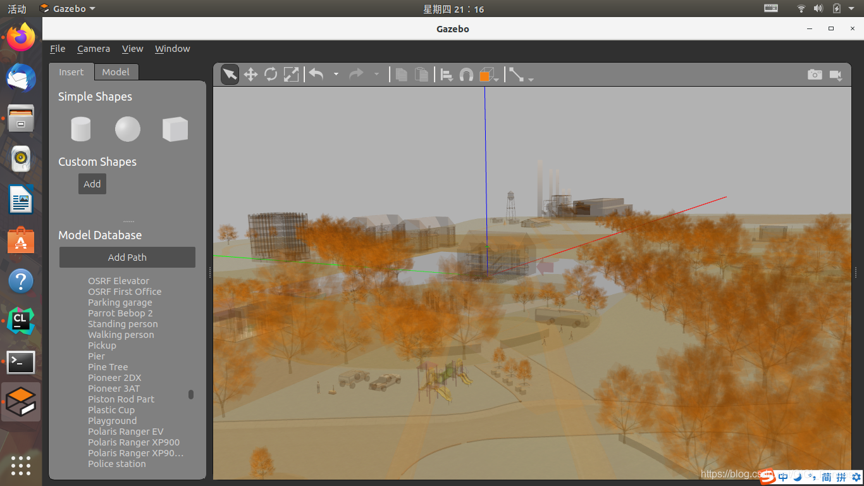Insert a sphere simple shape
864x486 pixels.
[127, 129]
